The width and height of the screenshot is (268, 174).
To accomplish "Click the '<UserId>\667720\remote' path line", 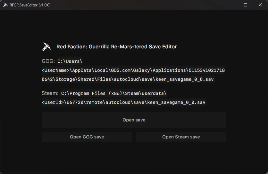I will click(x=123, y=103).
